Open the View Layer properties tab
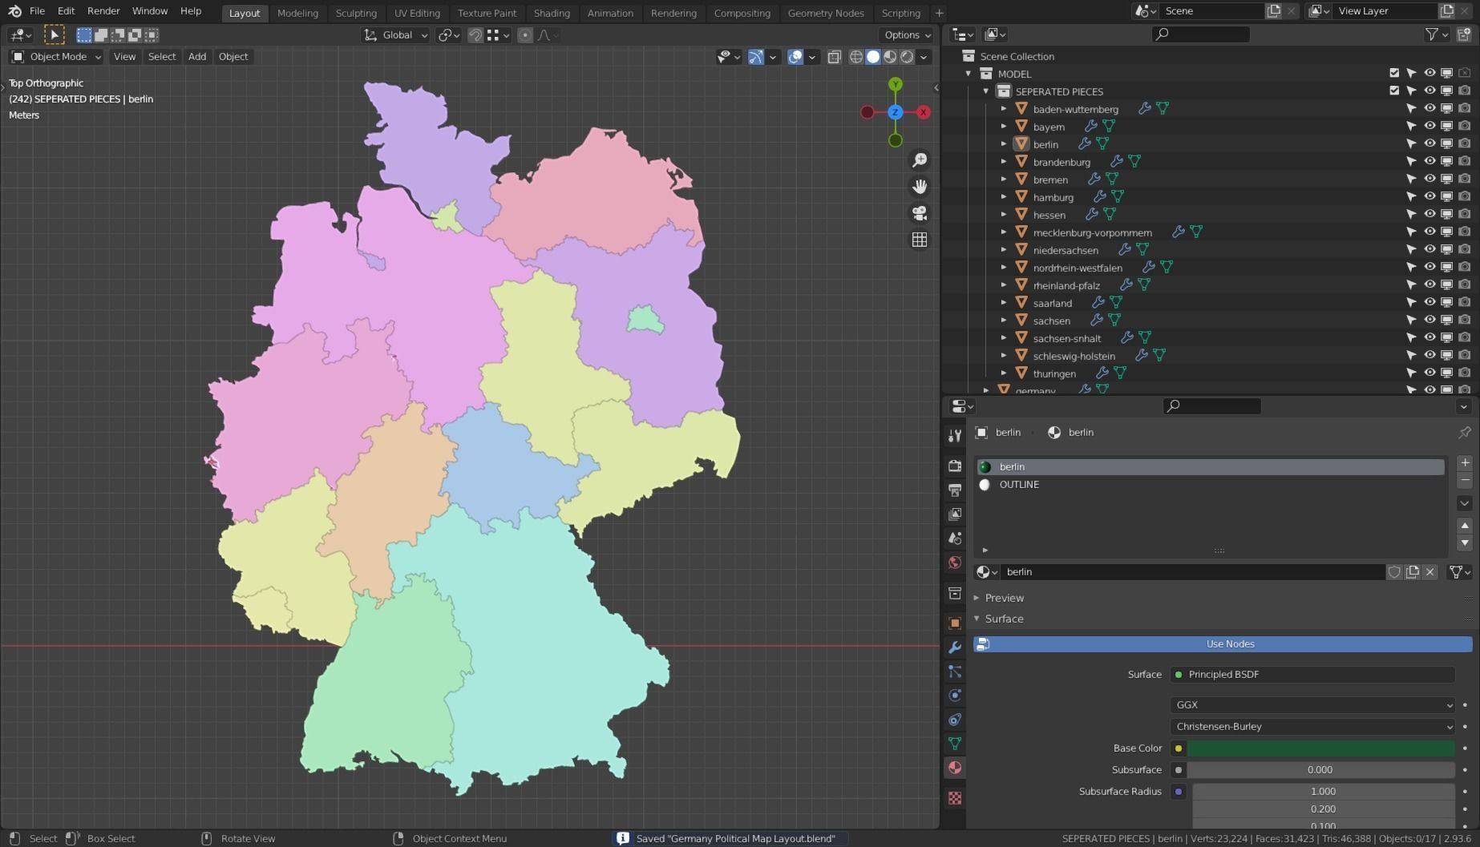1480x847 pixels. pos(955,514)
